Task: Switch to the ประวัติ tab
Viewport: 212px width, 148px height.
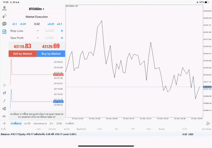Action: click(x=27, y=123)
